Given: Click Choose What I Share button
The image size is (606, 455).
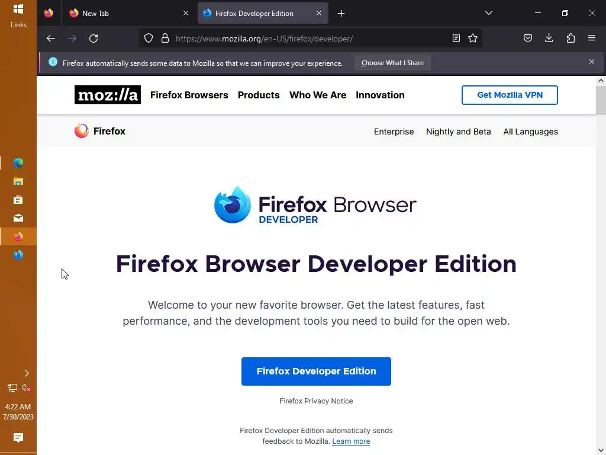Looking at the screenshot, I should point(392,63).
